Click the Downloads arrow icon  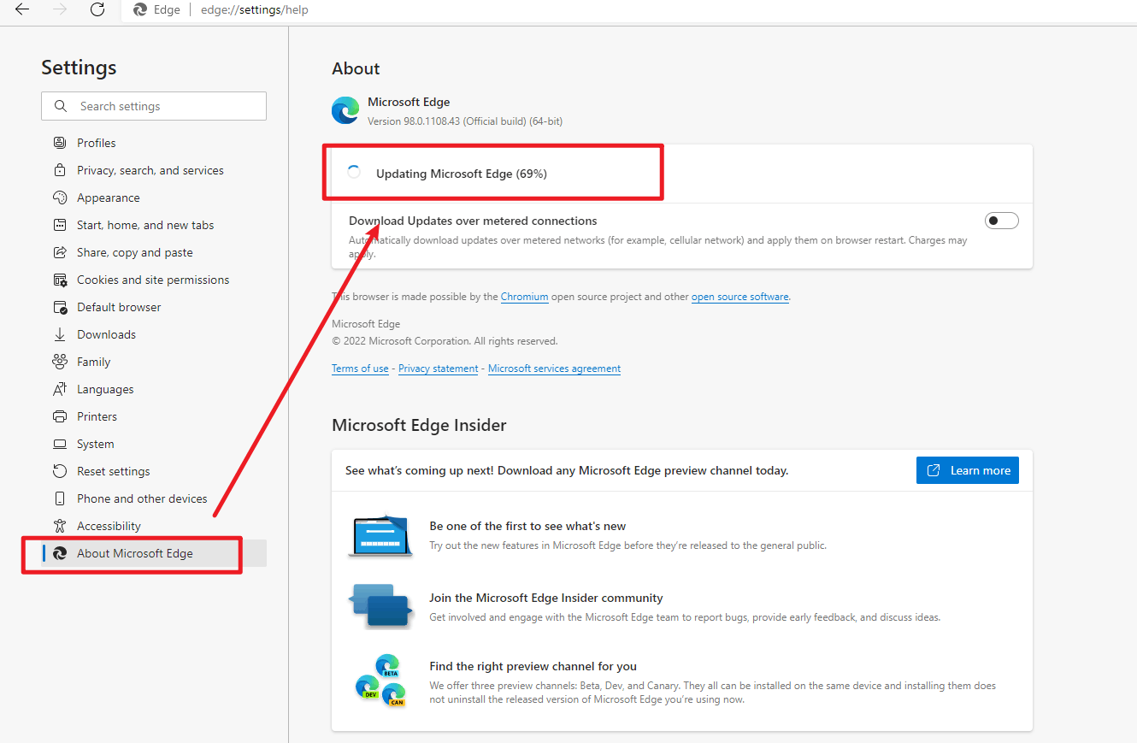(60, 334)
